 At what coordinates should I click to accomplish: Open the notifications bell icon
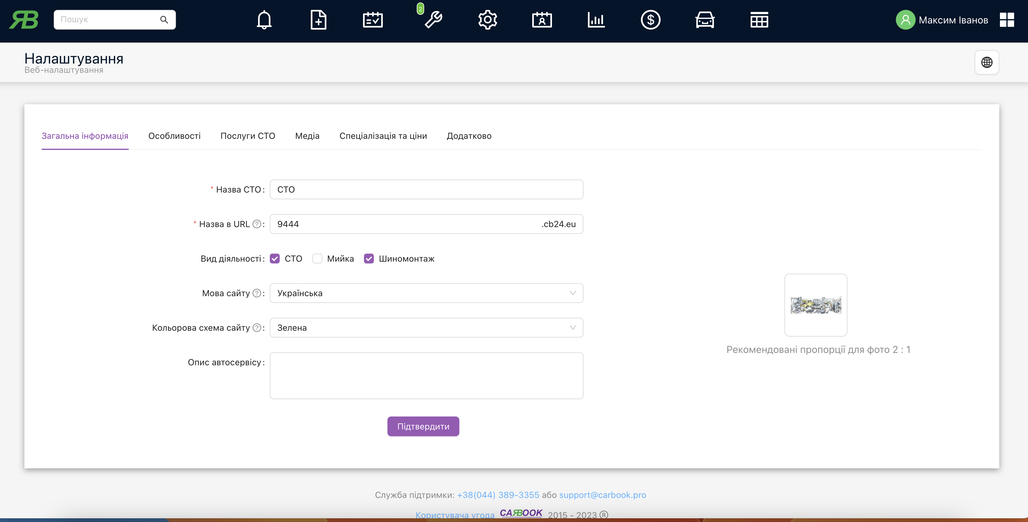click(x=264, y=19)
